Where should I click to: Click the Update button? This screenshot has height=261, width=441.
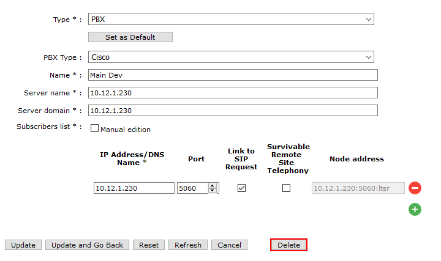[x=23, y=245]
